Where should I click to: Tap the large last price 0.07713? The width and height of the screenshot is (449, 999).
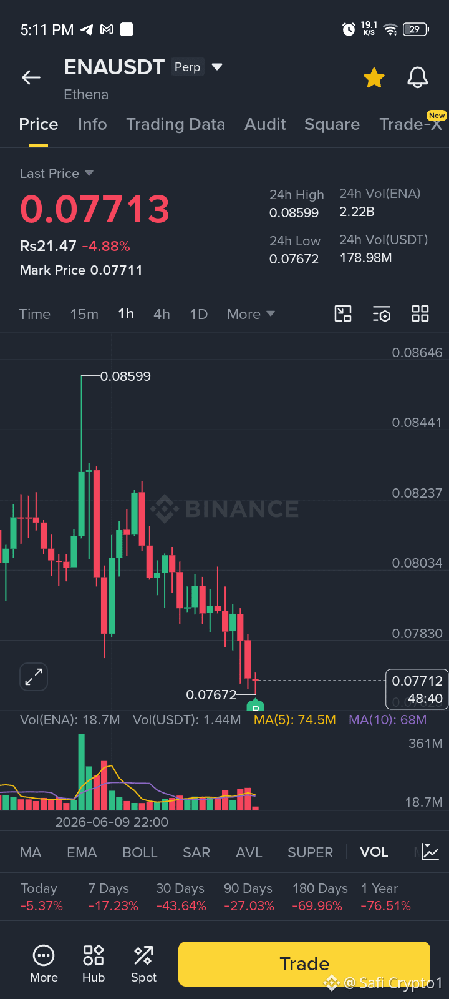pos(95,209)
